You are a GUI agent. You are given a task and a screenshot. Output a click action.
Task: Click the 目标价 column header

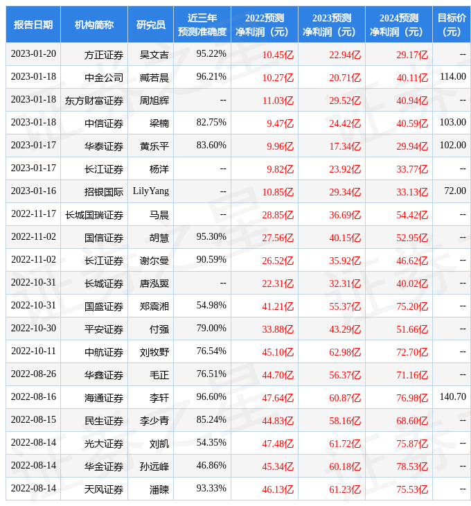coord(452,25)
